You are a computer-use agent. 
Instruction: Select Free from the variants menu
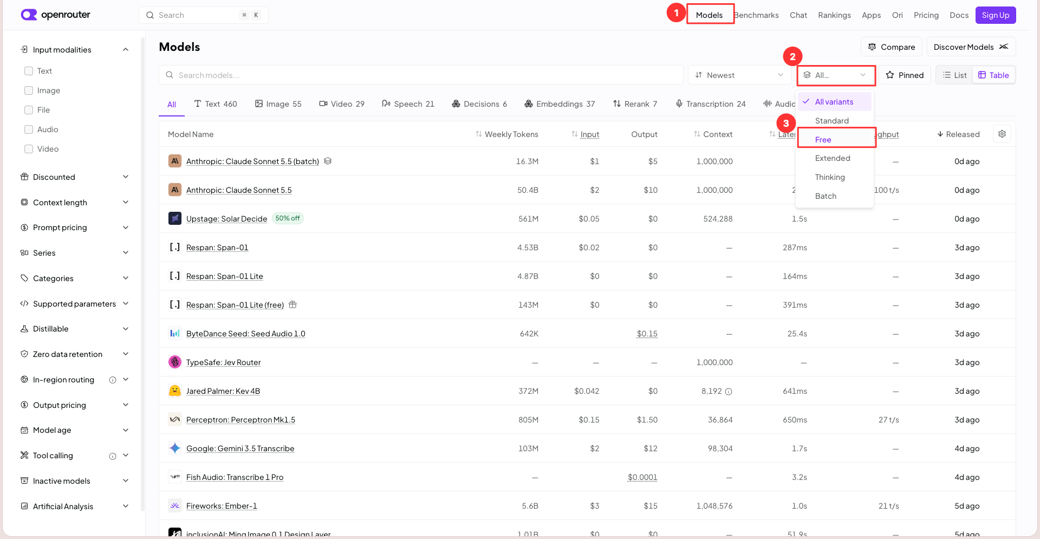(x=835, y=139)
